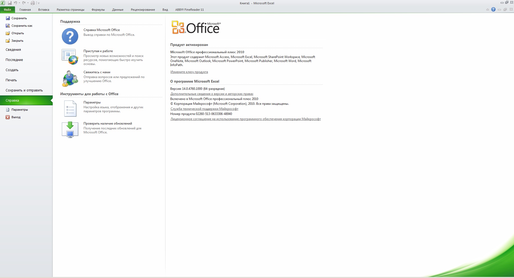Open the Данные tab

118,10
